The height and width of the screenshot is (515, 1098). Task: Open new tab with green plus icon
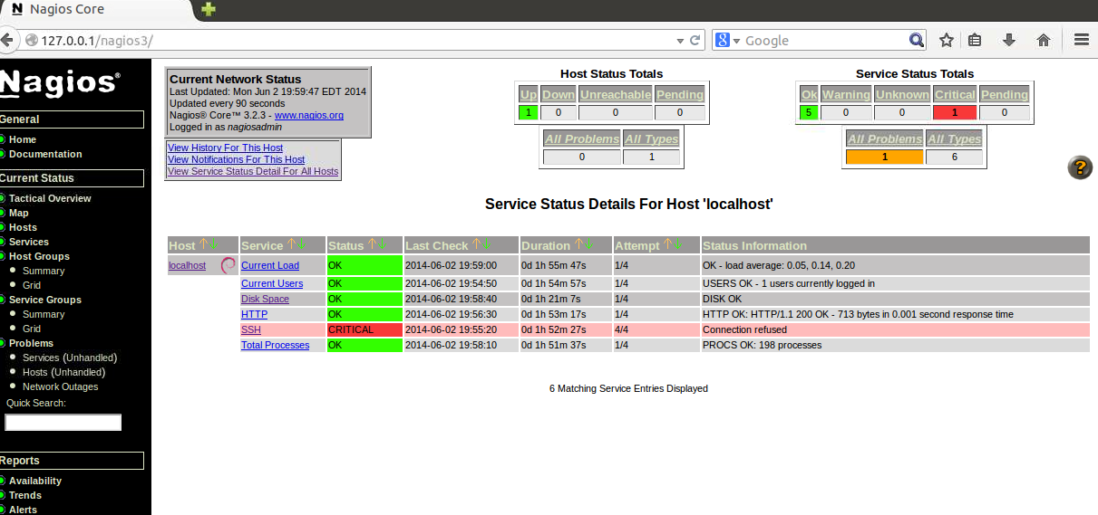coord(209,9)
